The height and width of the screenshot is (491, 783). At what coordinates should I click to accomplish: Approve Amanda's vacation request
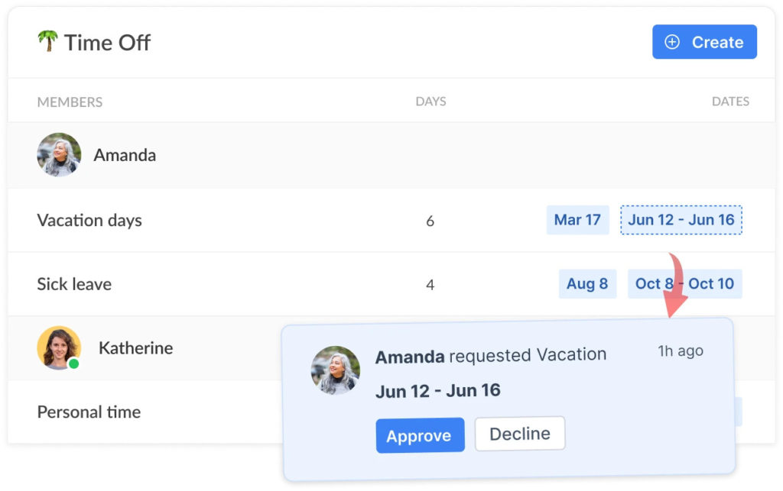tap(420, 435)
